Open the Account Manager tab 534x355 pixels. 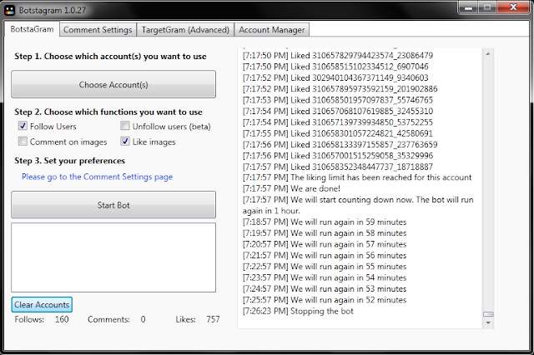272,30
